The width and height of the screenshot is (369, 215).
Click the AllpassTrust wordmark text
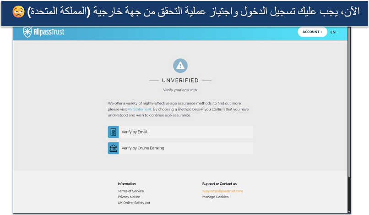pyautogui.click(x=49, y=32)
